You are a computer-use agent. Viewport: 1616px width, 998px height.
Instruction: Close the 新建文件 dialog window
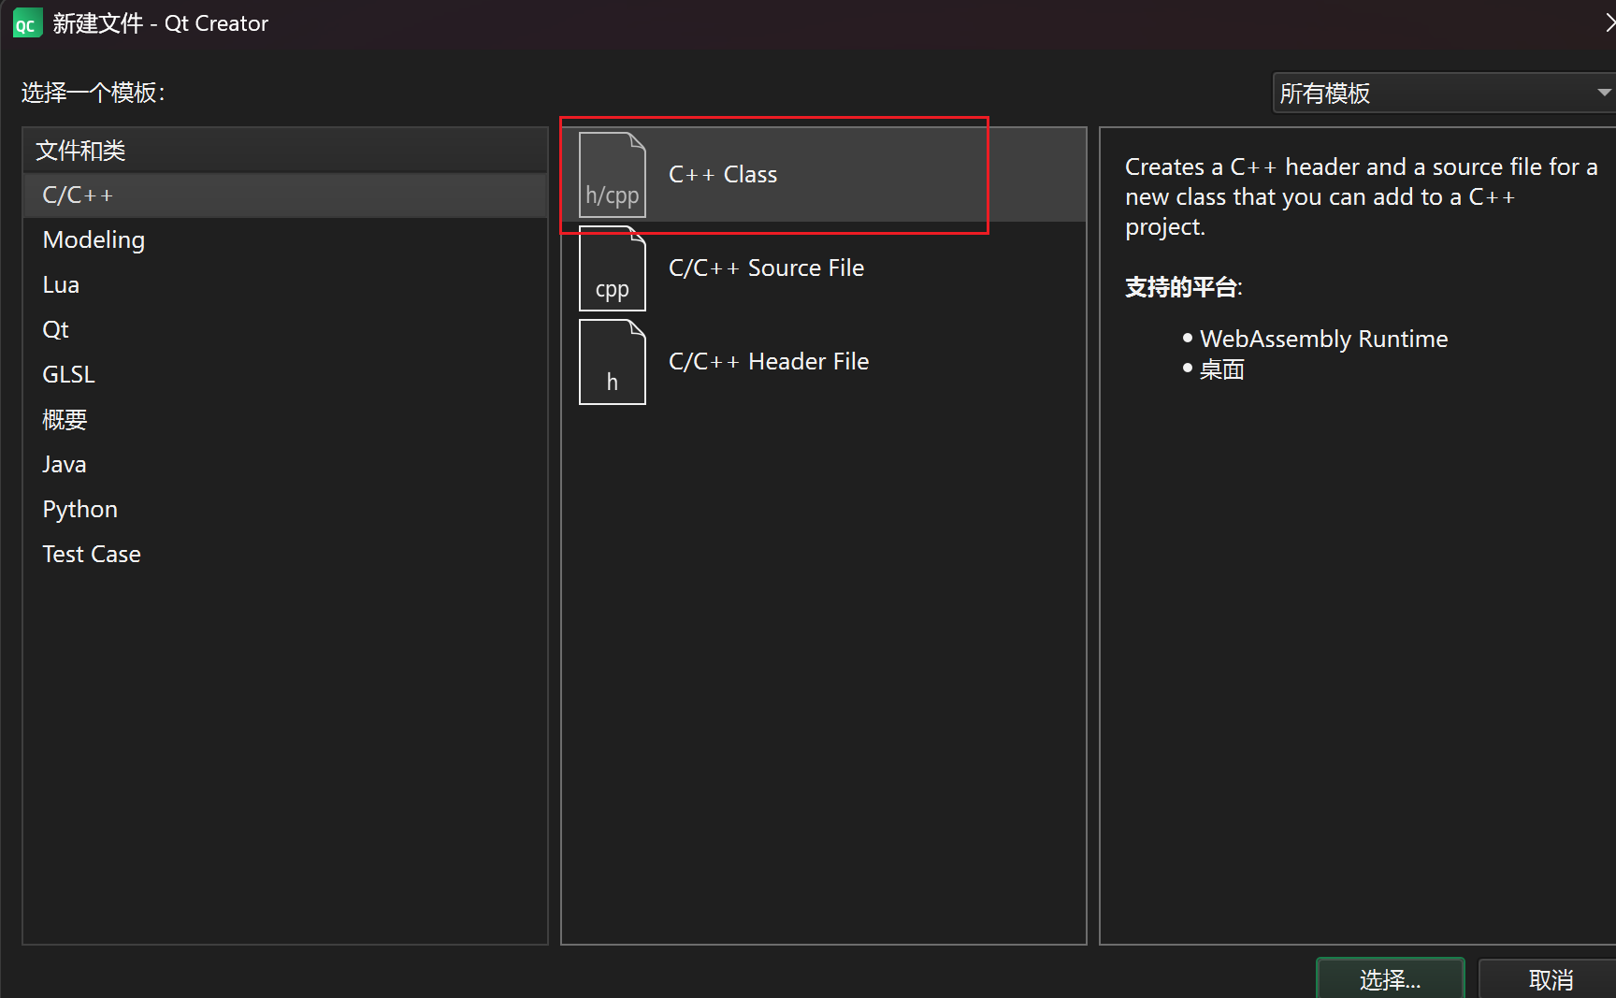(1609, 23)
